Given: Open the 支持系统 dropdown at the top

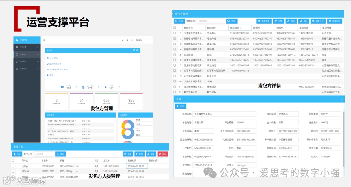Looking at the screenshot, I should 143,40.
